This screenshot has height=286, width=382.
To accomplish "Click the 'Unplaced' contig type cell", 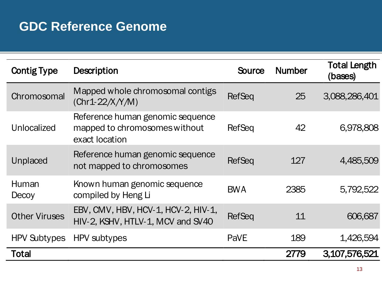I will (29, 160).
